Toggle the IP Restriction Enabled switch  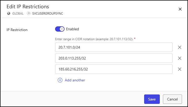click(x=60, y=29)
